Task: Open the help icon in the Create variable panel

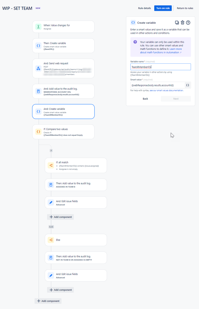Action: coord(188,22)
